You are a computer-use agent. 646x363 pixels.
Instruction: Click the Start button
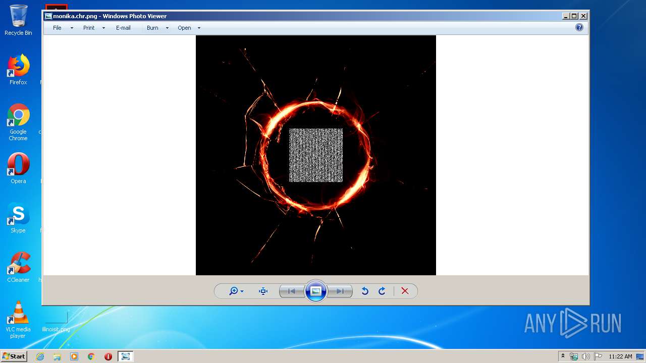point(14,356)
